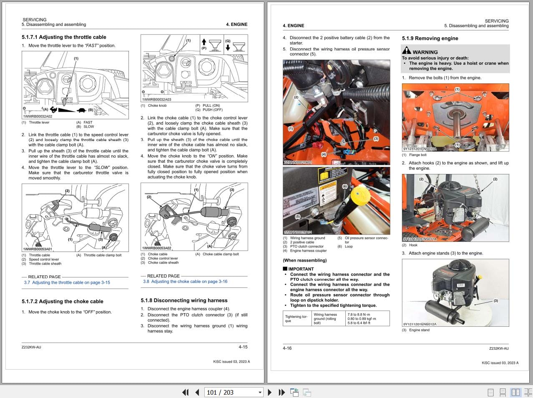Click left footer text Z232KW-AU

(31, 347)
